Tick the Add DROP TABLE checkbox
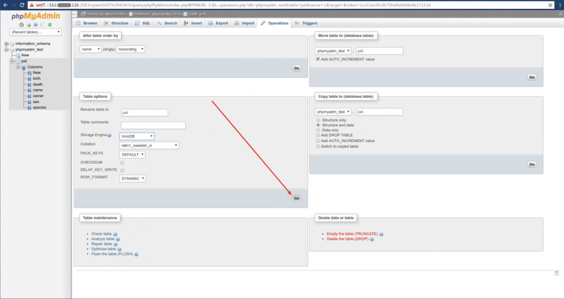Image resolution: width=564 pixels, height=299 pixels. pos(318,135)
